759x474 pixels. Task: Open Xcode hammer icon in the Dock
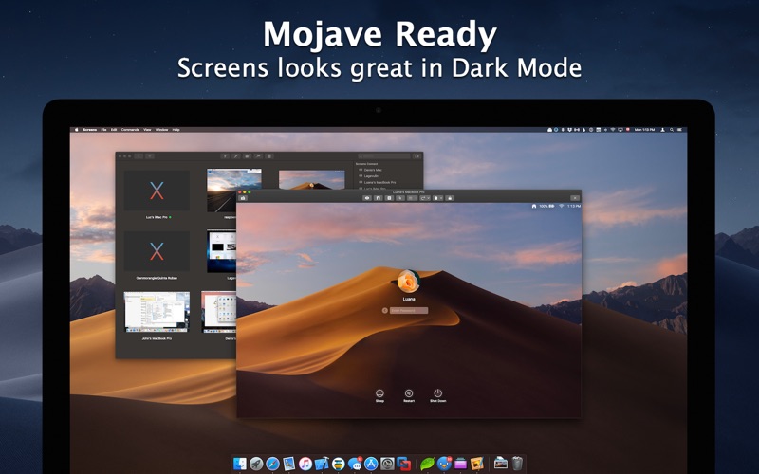pos(322,464)
